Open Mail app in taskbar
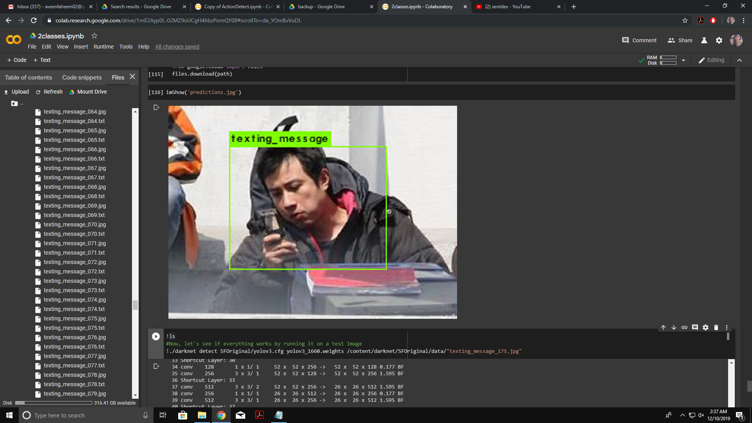 click(240, 415)
